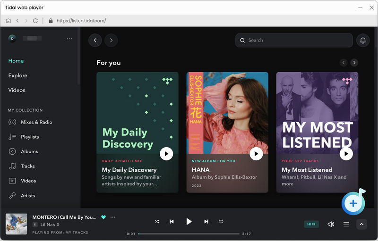
Task: Click the My Collection Videos play-box icon
Action: [12, 181]
